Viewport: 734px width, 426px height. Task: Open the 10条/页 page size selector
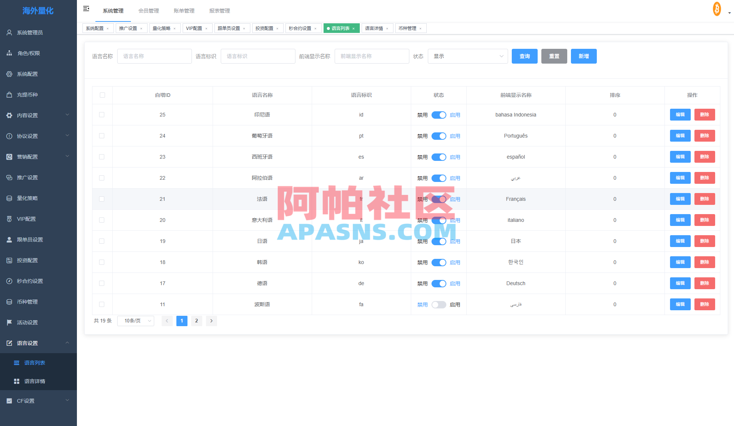pyautogui.click(x=135, y=321)
